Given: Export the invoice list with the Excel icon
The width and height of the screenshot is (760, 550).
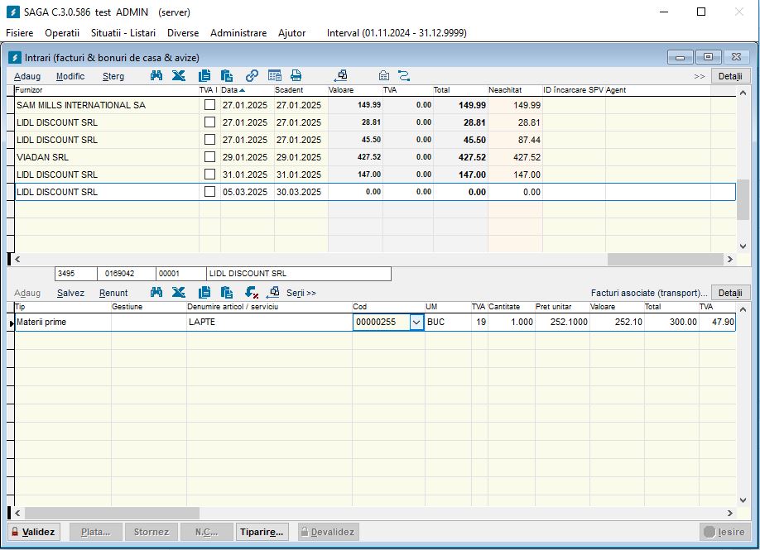Looking at the screenshot, I should click(x=178, y=75).
